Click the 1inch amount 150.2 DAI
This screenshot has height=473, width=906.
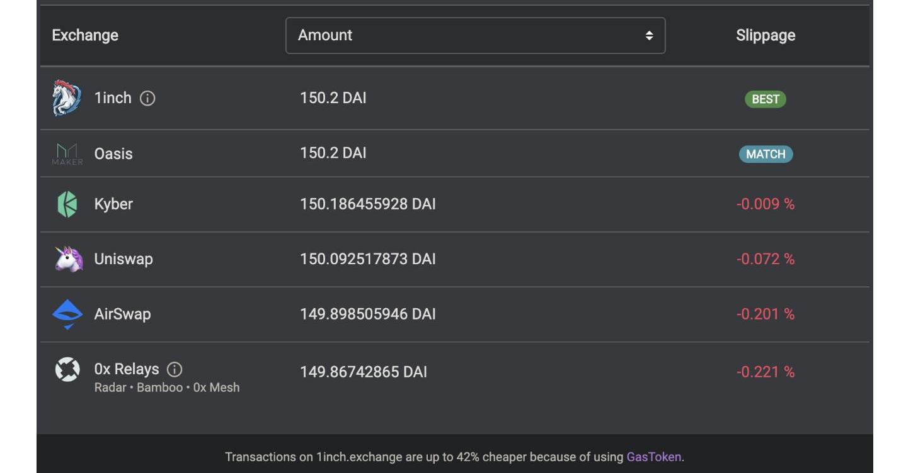coord(333,98)
